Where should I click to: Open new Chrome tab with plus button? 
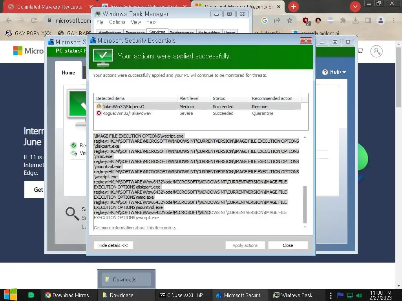point(294,7)
